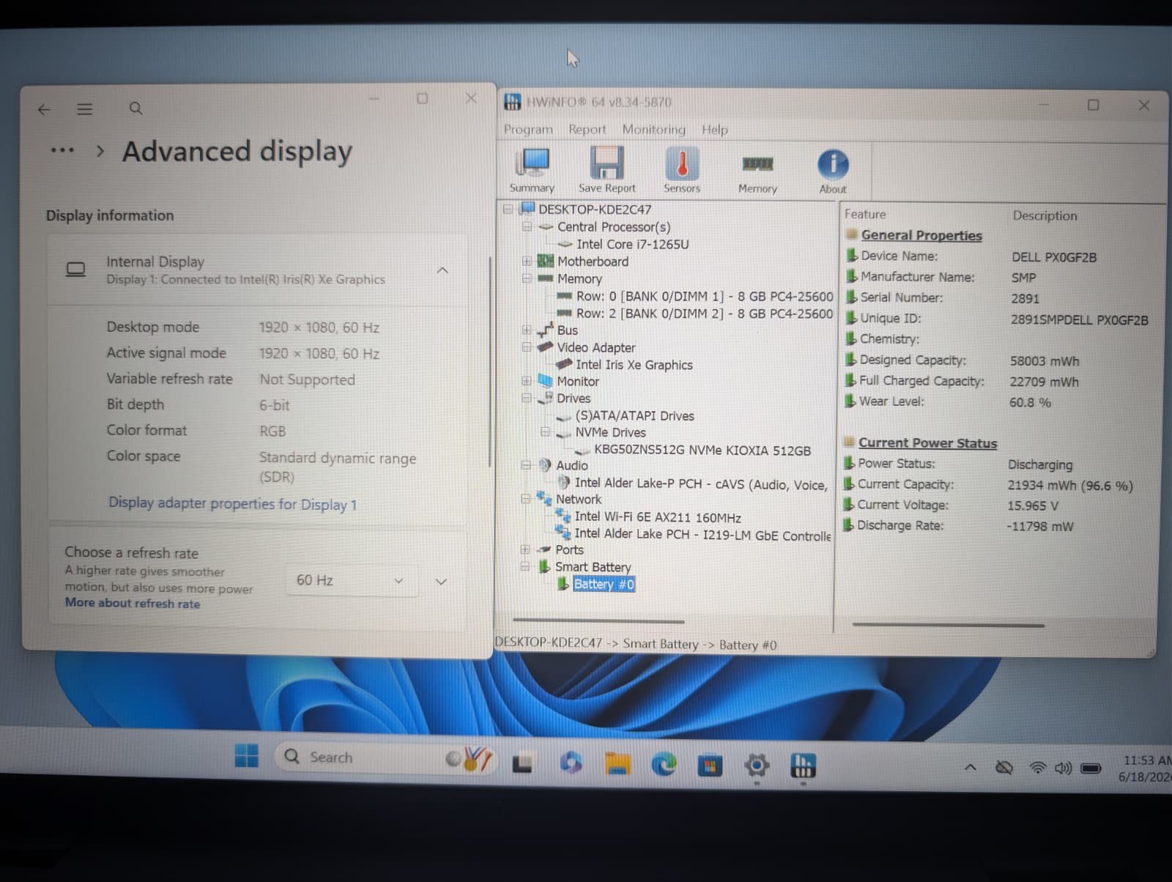Click the volume speaker tray icon
The width and height of the screenshot is (1172, 882).
point(1063,768)
